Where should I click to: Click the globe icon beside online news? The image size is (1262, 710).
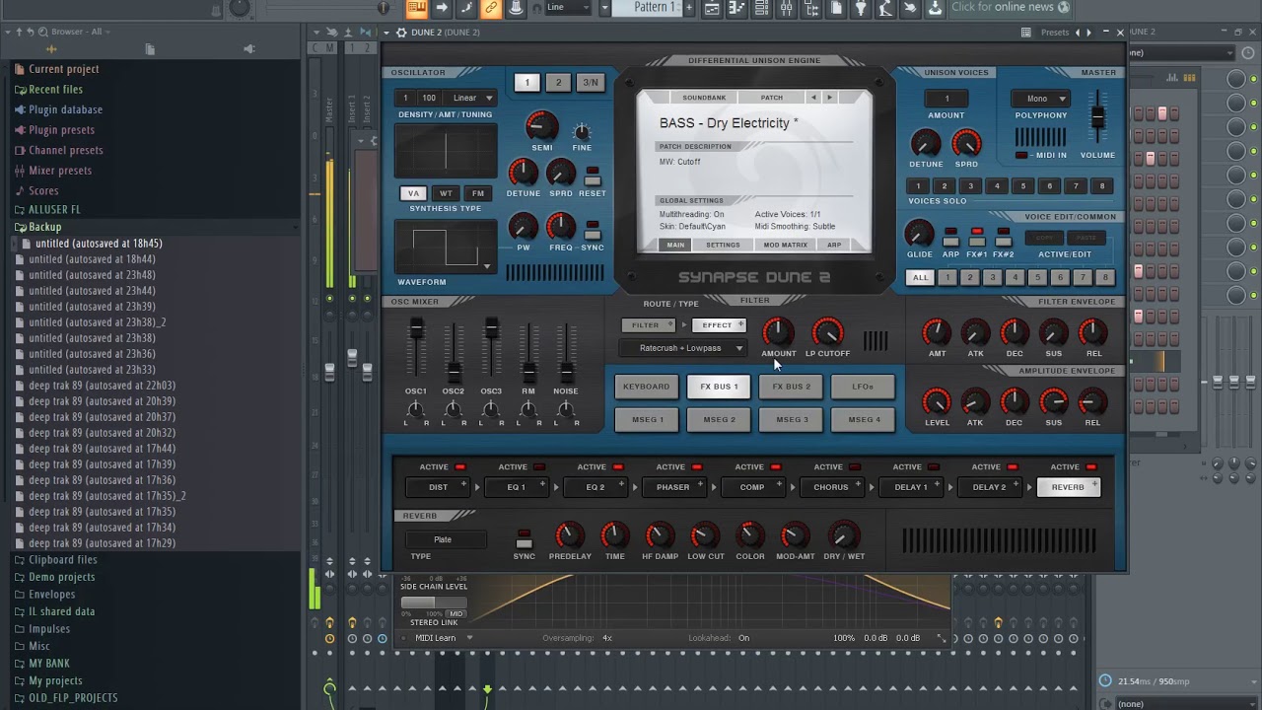coord(1064,7)
